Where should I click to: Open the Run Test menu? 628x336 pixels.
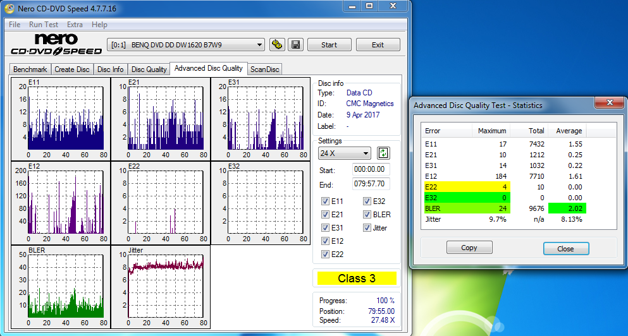pyautogui.click(x=44, y=25)
